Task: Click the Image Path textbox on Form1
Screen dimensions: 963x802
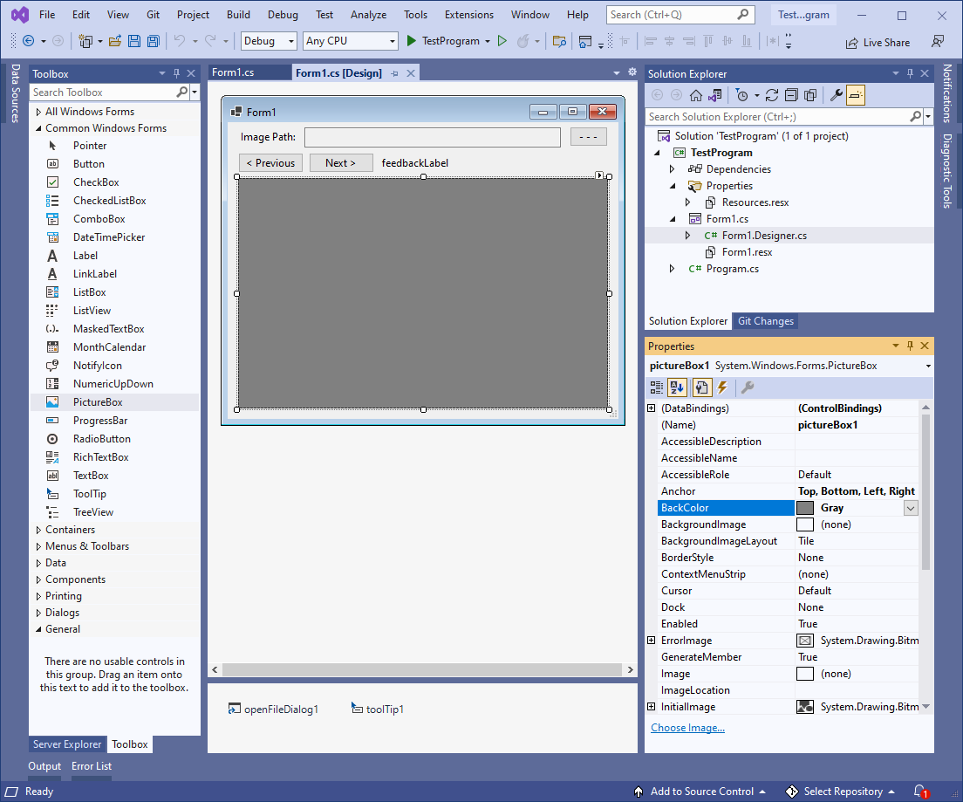Action: click(x=433, y=137)
